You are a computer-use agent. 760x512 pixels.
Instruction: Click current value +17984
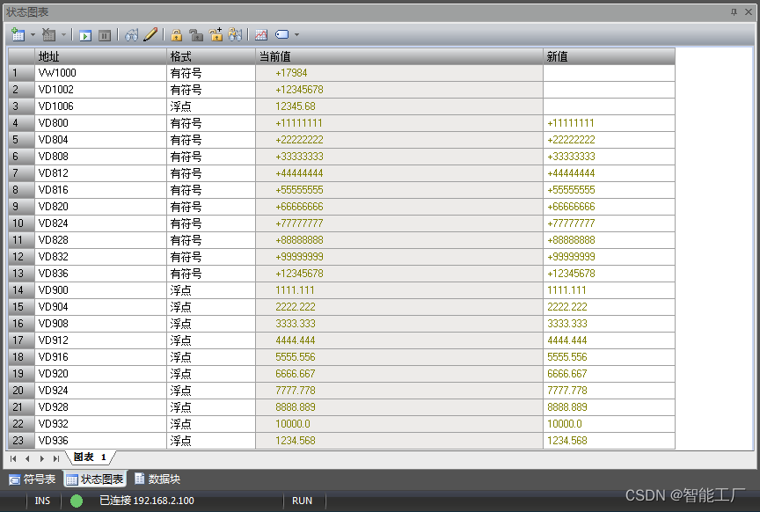[398, 73]
